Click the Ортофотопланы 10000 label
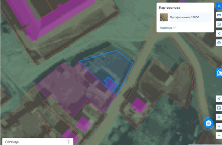This screenshot has width=222, height=145. click(x=184, y=17)
